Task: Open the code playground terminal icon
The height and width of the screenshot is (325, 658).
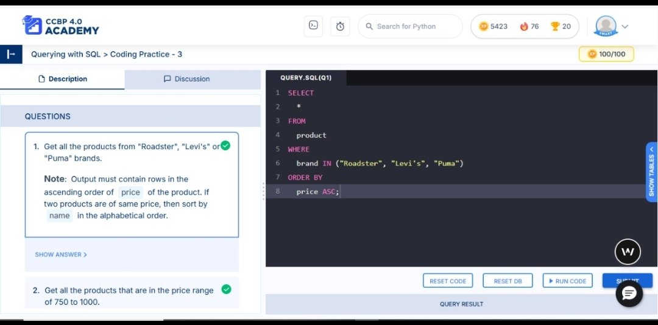Action: point(313,26)
